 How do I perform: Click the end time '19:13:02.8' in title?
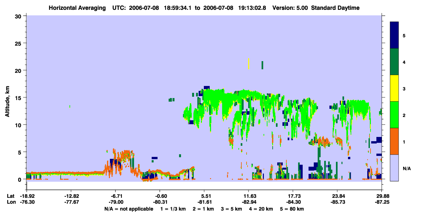tap(252, 8)
